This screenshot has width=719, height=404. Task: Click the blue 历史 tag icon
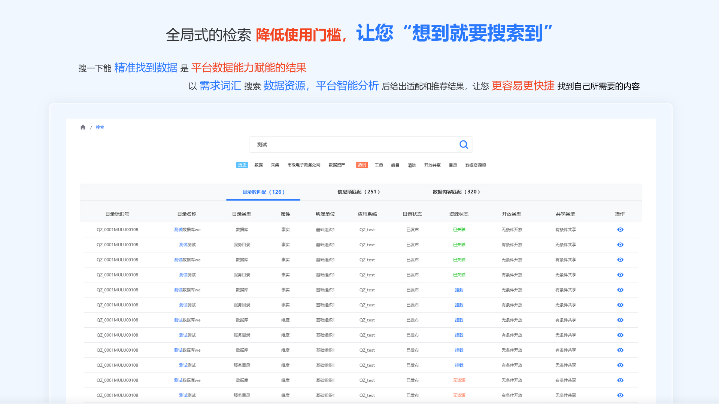coord(242,165)
